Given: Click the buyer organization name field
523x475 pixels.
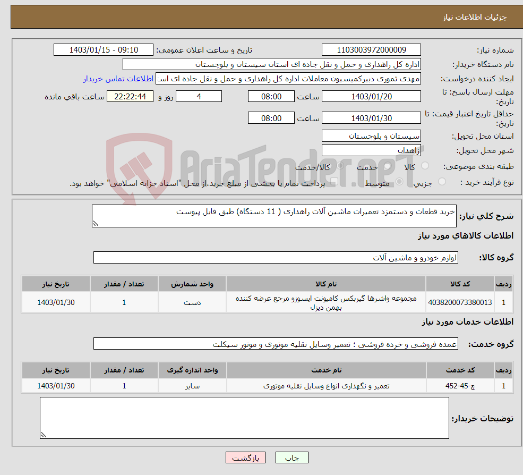Looking at the screenshot, I should click(272, 64).
